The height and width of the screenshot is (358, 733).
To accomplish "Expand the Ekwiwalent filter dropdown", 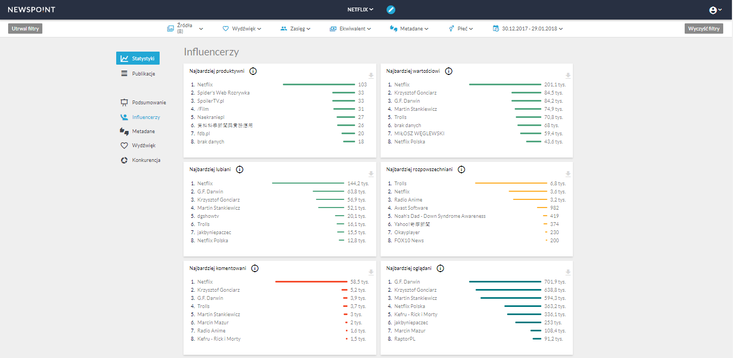I will pyautogui.click(x=350, y=29).
